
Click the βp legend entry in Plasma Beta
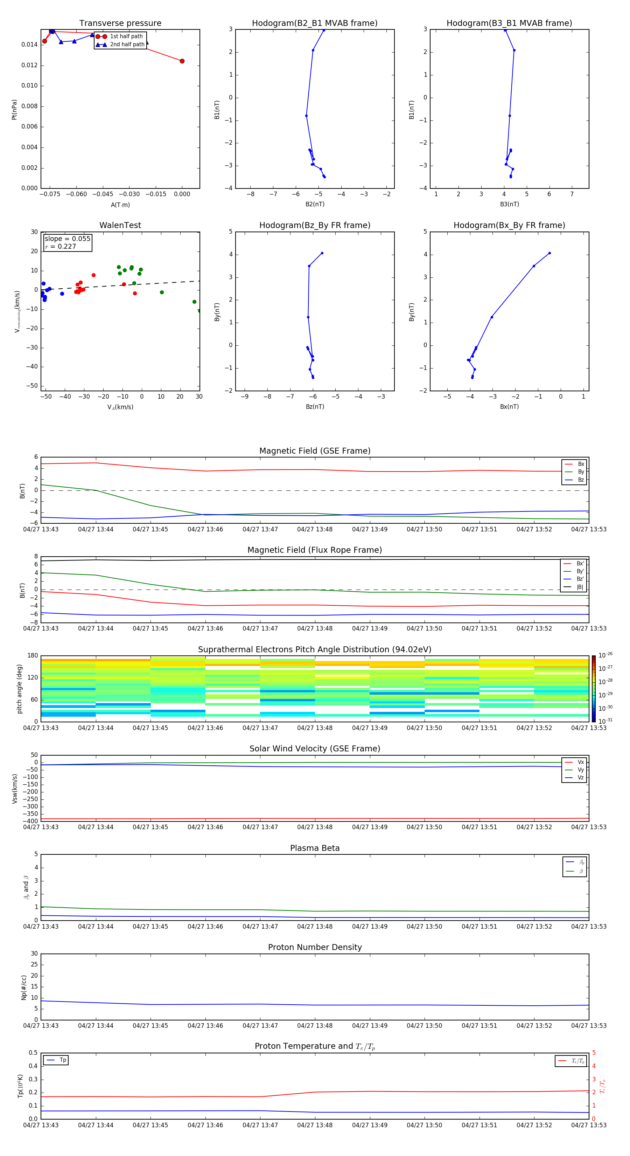pos(575,862)
